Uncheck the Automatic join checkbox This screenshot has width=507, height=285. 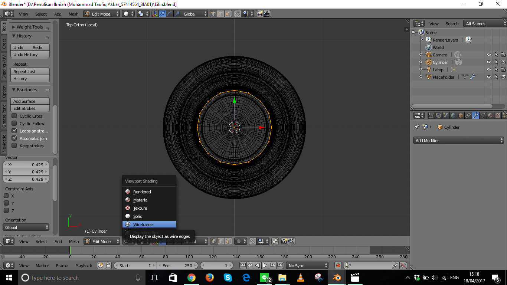[14, 138]
